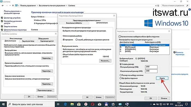Go back with the explorer back arrow
The height and width of the screenshot is (107, 191).
coord(3,6)
